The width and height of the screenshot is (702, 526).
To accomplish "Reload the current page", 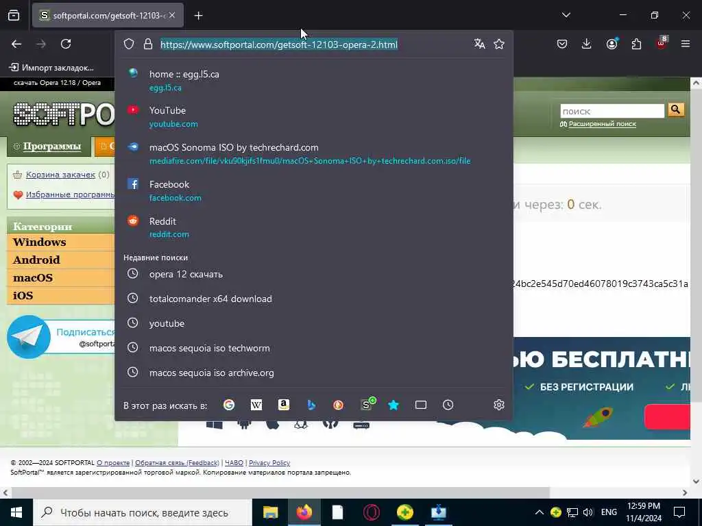I will coord(66,44).
